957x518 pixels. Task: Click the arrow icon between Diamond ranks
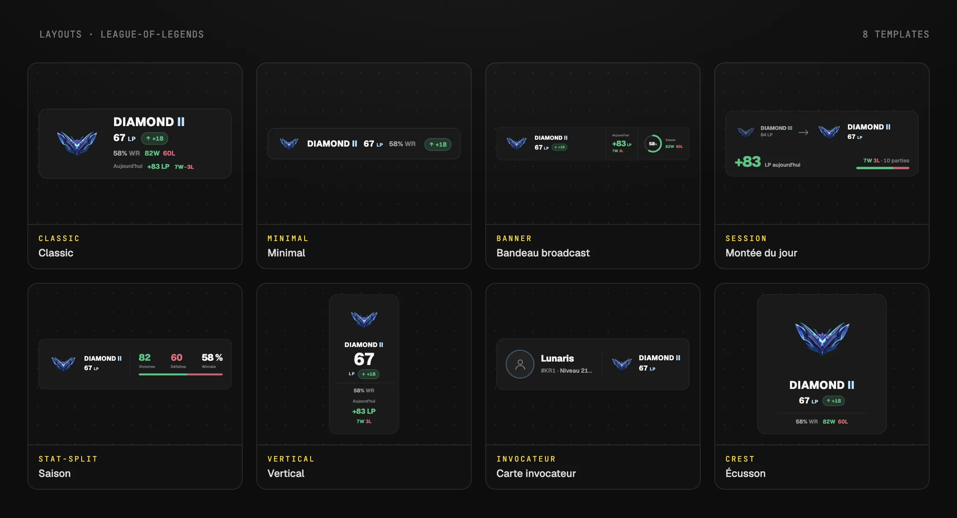(x=803, y=132)
